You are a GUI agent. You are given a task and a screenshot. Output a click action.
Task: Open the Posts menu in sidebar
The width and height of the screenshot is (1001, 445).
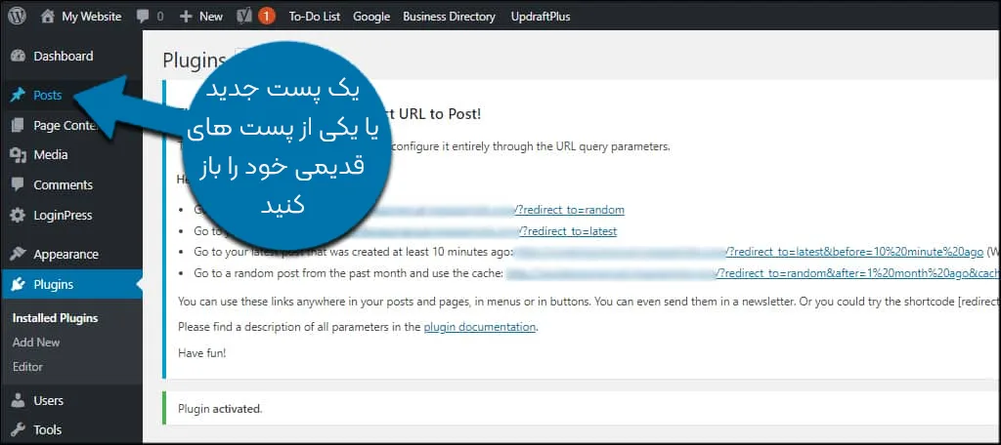[48, 96]
